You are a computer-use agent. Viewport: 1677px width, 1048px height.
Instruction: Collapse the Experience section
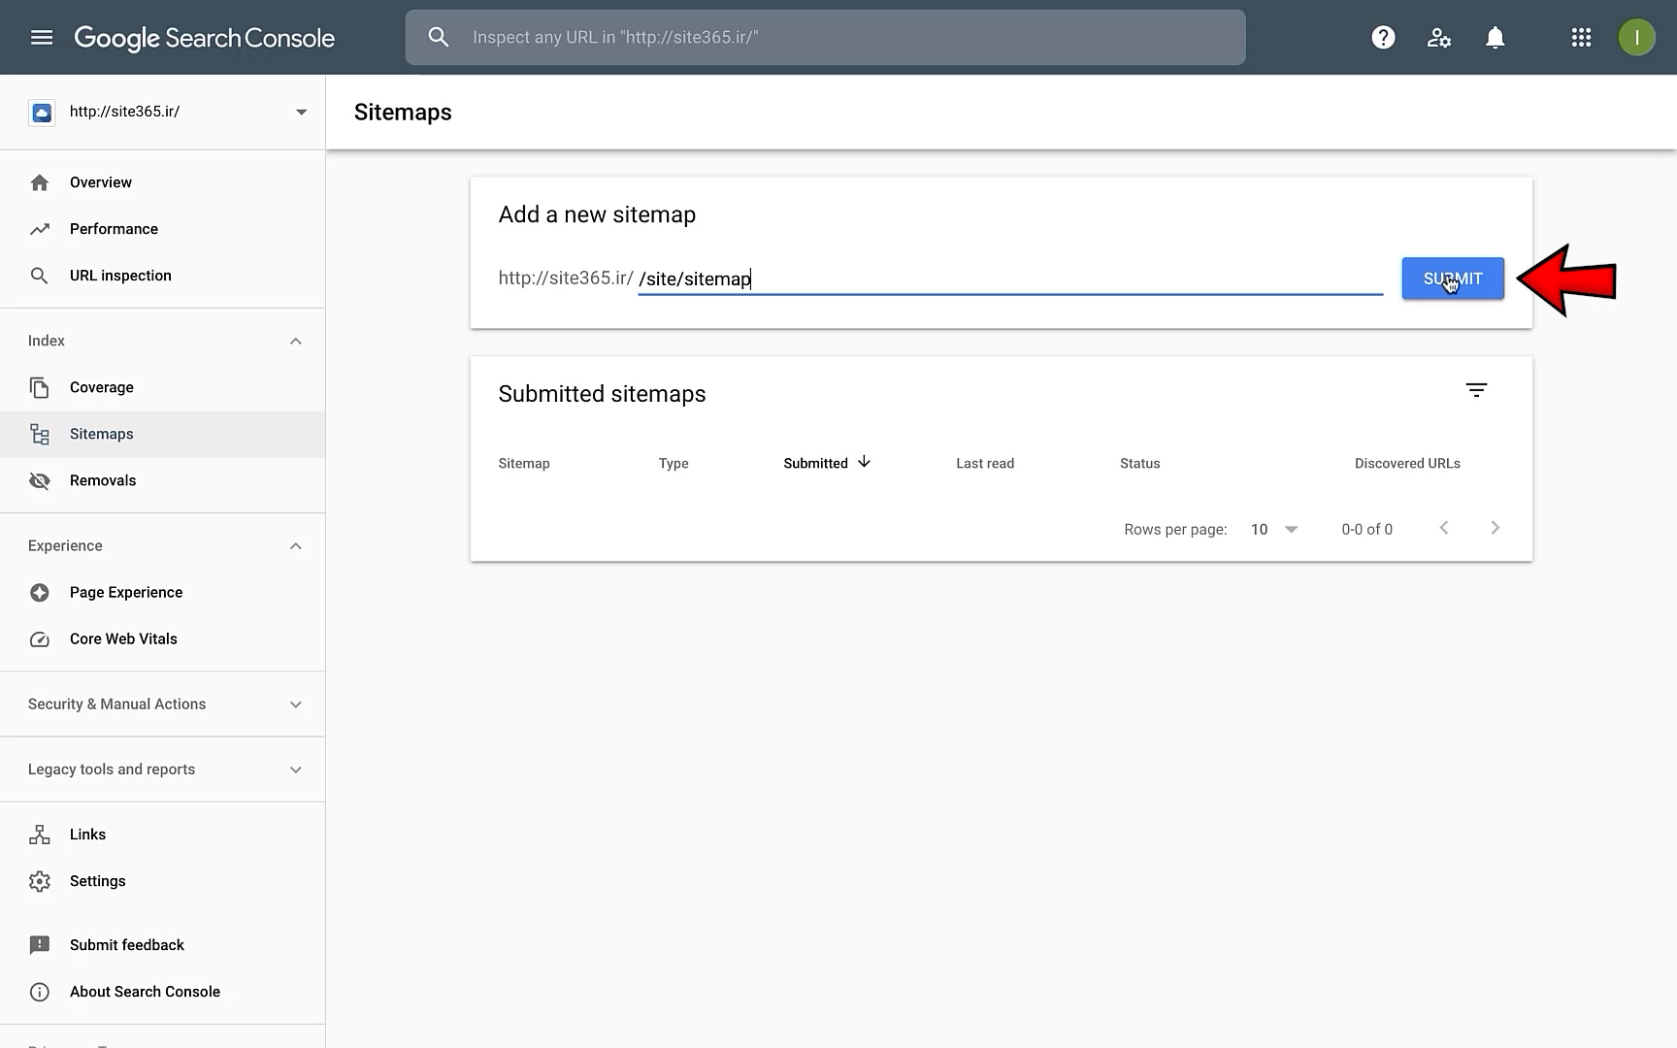295,545
